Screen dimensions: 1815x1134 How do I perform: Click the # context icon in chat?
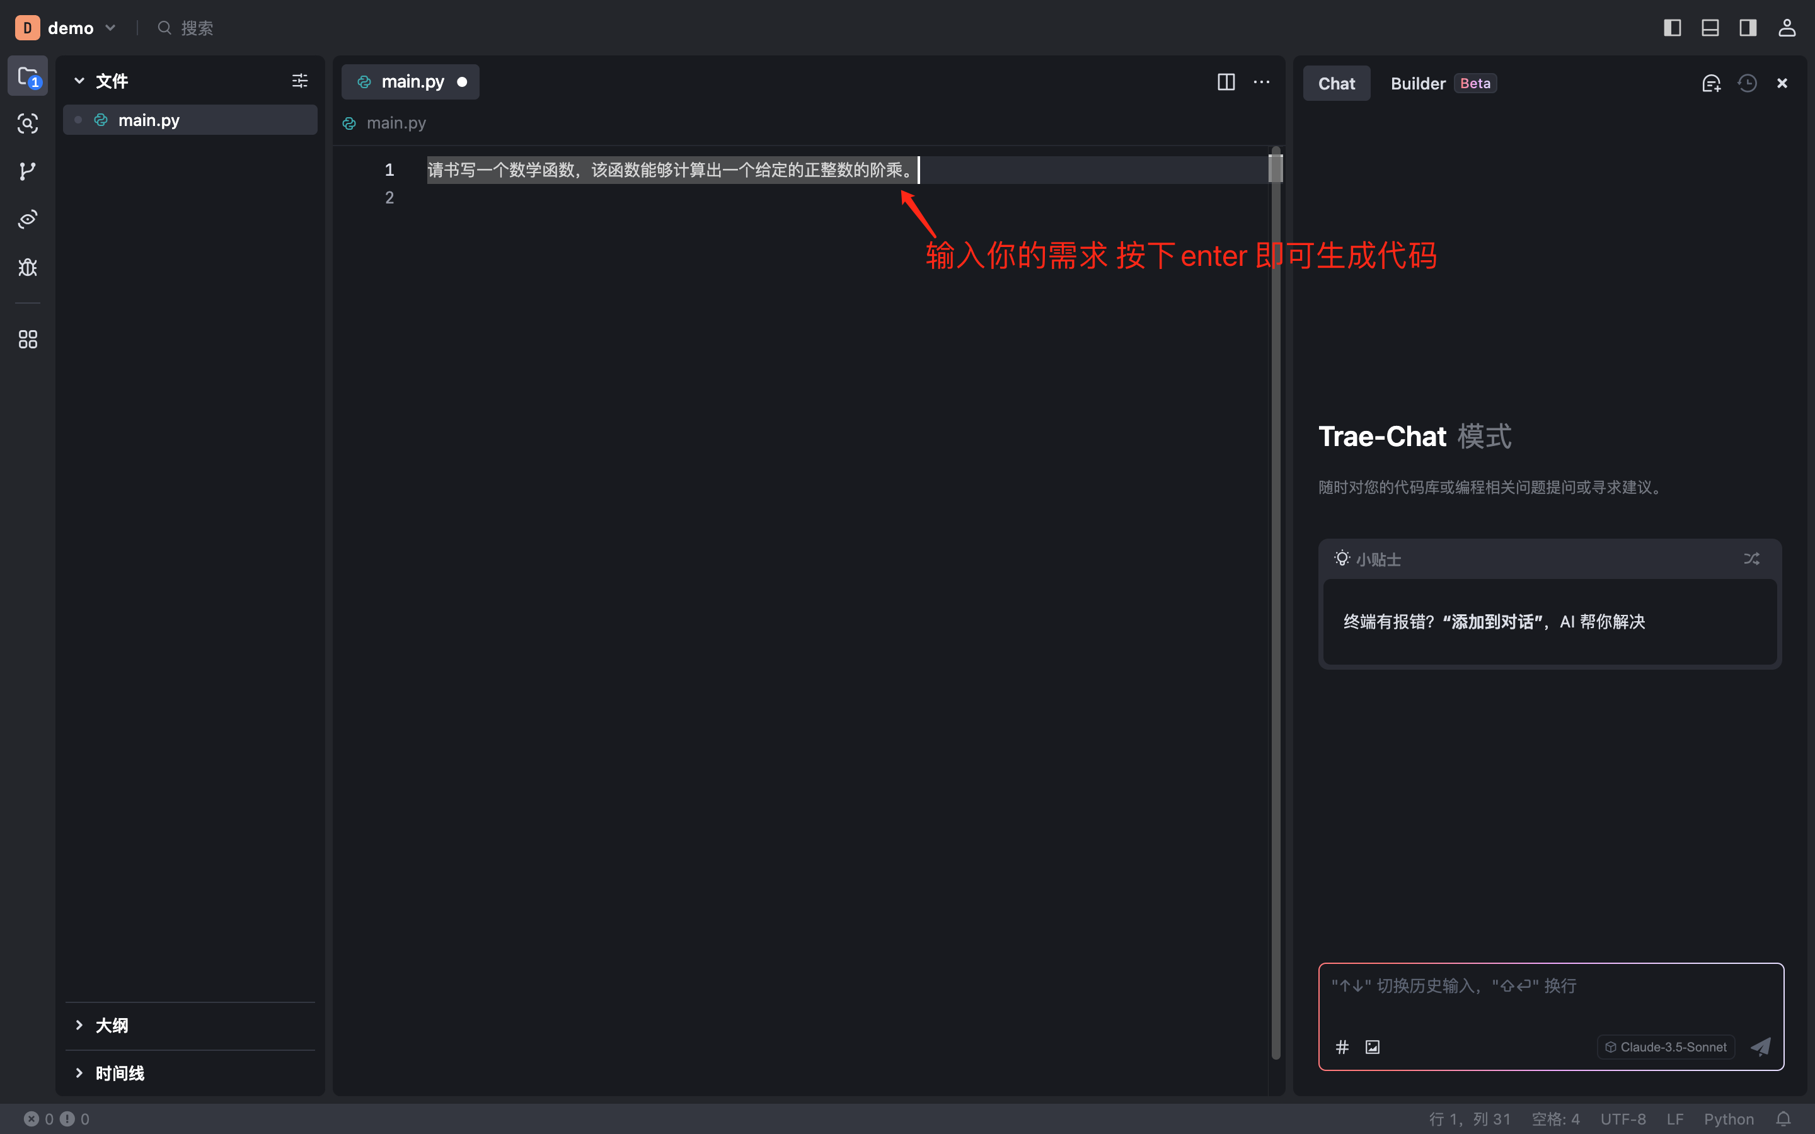click(1342, 1047)
